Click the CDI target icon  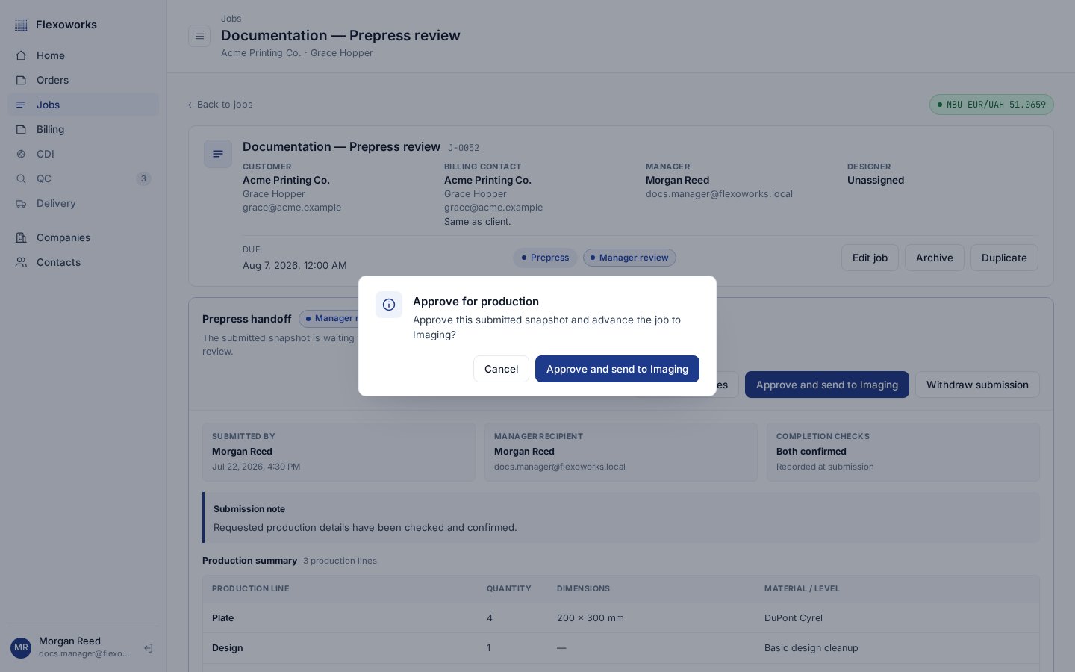click(21, 154)
